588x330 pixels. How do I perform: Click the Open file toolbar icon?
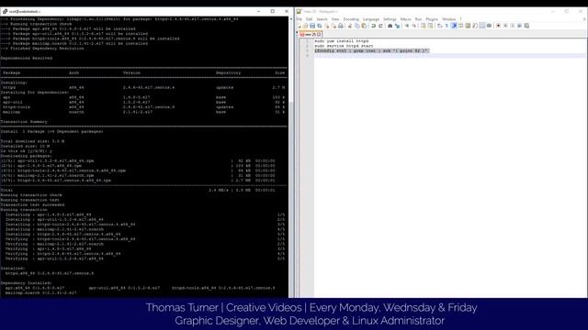[x=306, y=26]
